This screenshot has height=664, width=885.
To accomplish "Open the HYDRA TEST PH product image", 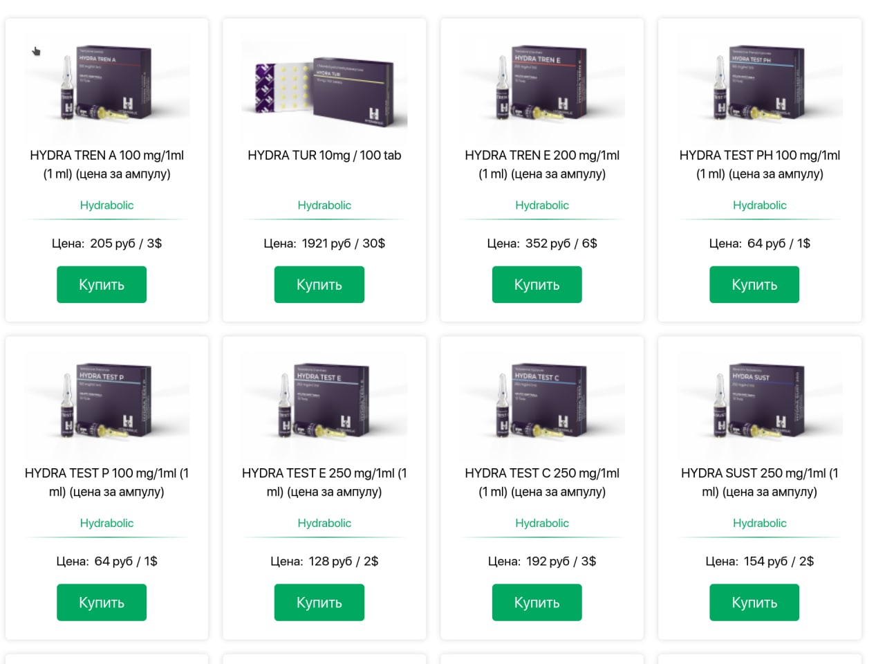I will [x=759, y=87].
